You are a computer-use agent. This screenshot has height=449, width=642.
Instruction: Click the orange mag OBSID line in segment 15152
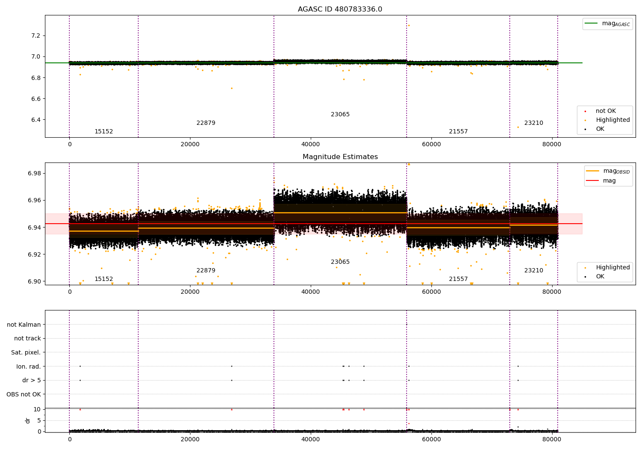point(104,231)
